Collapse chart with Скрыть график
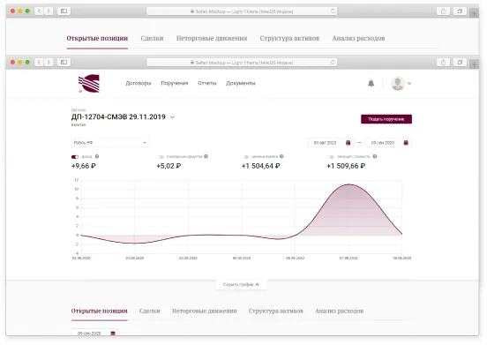This screenshot has height=345, width=487. pyautogui.click(x=241, y=284)
